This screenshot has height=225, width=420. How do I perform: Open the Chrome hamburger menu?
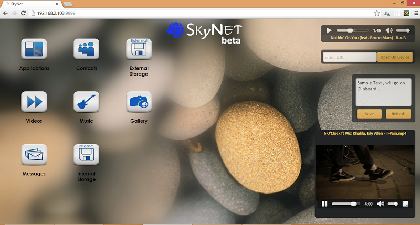coord(416,13)
